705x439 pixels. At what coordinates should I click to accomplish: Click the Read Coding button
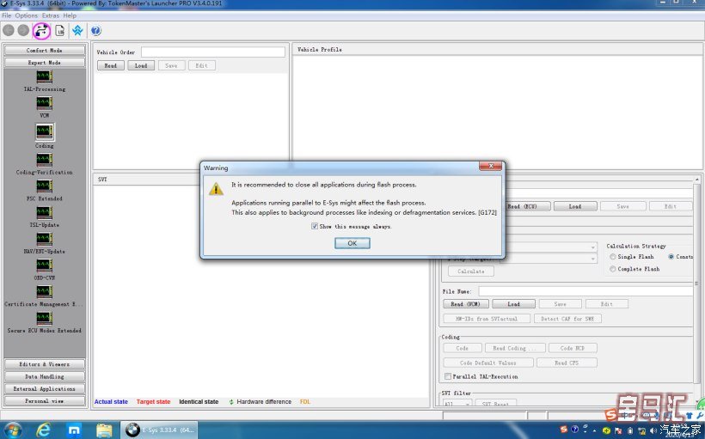click(516, 348)
